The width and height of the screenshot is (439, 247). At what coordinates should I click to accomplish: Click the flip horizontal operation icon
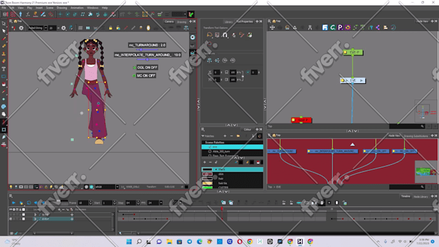pos(209,60)
